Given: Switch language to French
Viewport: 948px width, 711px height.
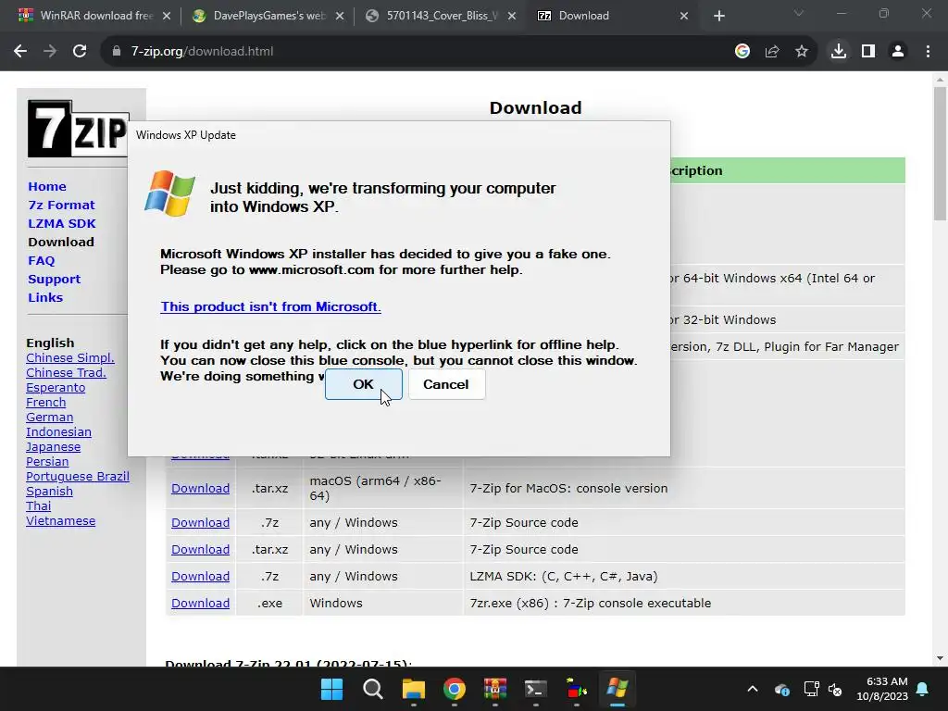Looking at the screenshot, I should tap(46, 403).
